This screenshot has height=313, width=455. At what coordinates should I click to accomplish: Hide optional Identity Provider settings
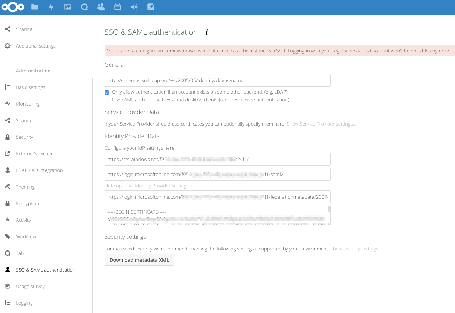point(149,186)
